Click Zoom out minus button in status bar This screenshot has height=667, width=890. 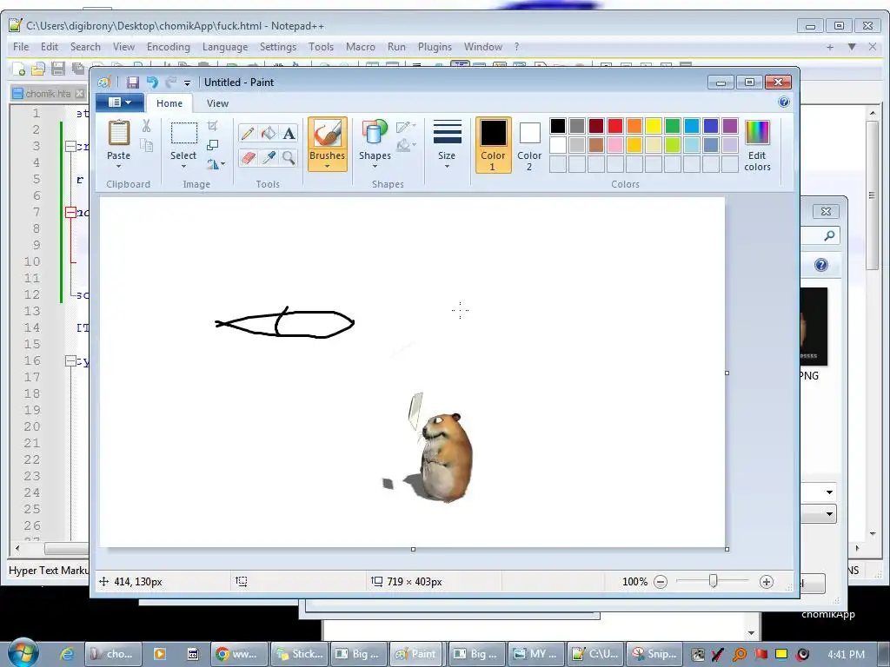[x=661, y=582]
